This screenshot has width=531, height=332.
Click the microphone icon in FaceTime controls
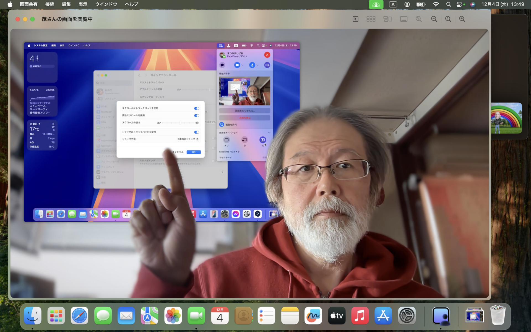(252, 65)
